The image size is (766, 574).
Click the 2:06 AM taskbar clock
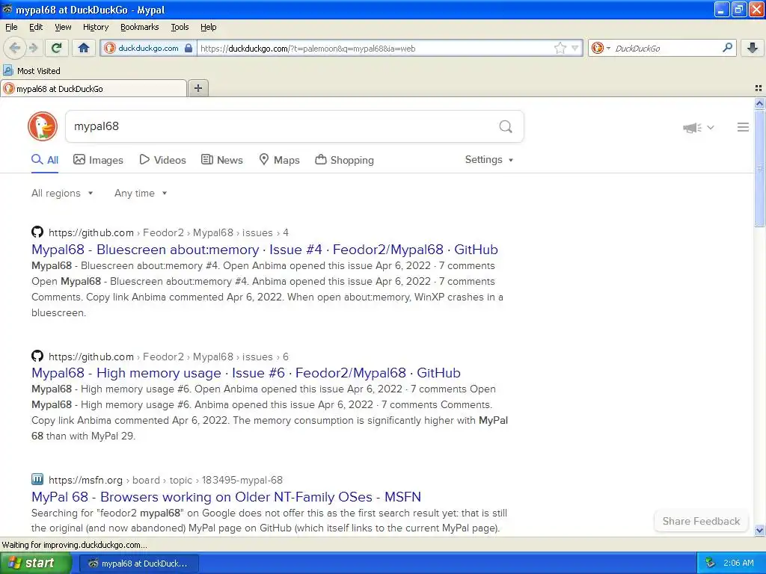(738, 563)
